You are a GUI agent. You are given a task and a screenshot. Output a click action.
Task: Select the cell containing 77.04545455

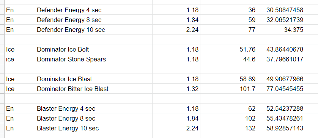coord(281,89)
